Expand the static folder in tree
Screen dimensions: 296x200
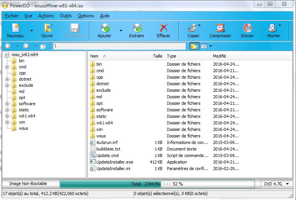(7, 110)
